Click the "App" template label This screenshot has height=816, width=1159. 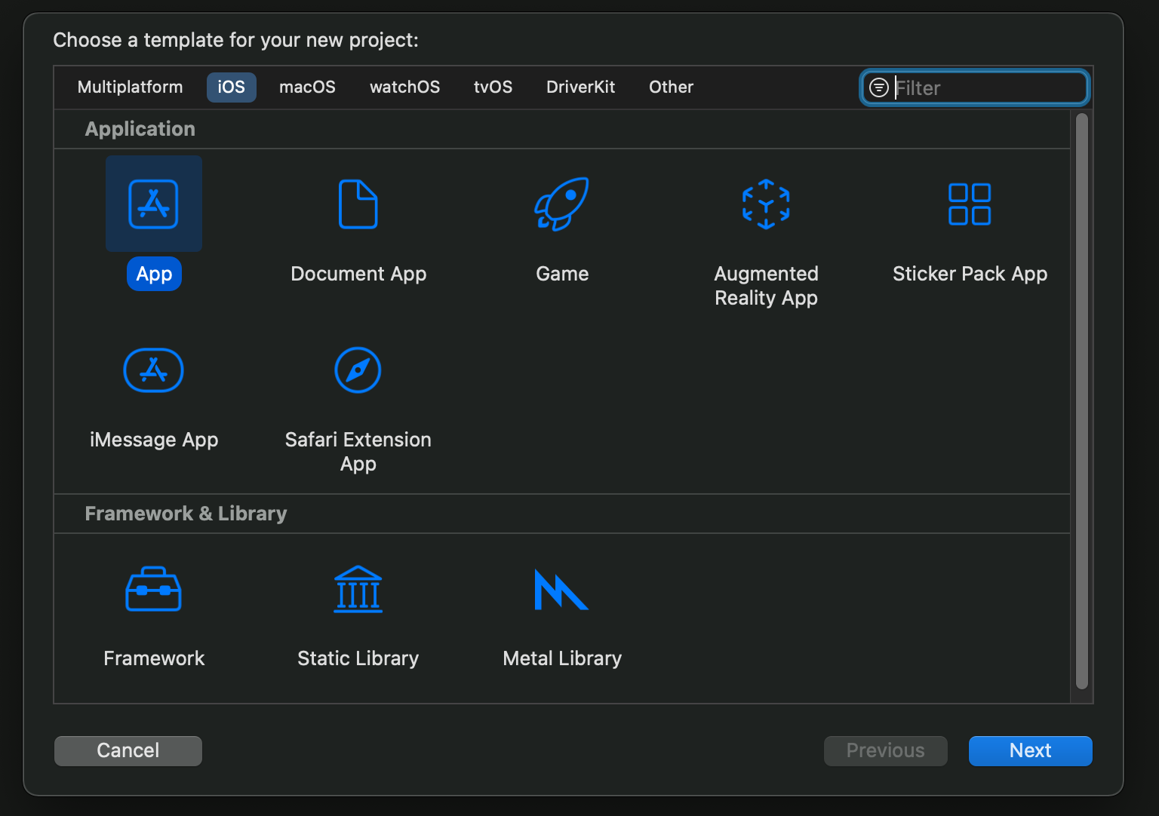point(154,274)
